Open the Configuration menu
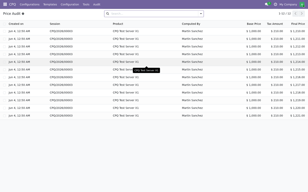The height and width of the screenshot is (192, 308). click(x=70, y=4)
